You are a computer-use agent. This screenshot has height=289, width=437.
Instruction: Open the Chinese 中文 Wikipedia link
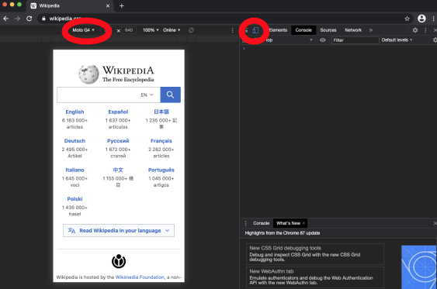tap(118, 170)
